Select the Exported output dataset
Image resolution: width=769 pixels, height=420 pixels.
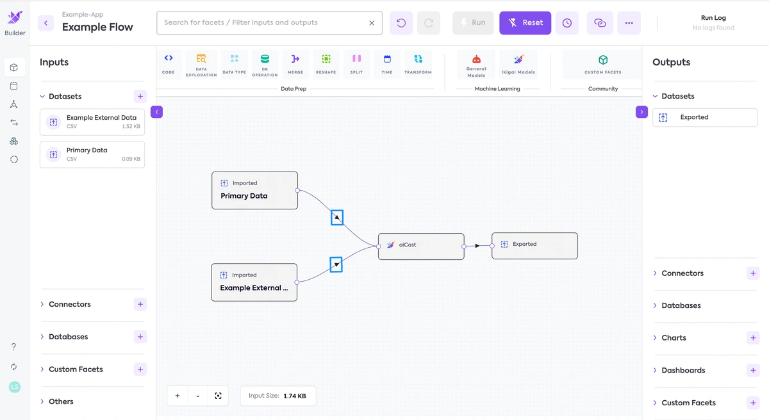click(x=705, y=117)
